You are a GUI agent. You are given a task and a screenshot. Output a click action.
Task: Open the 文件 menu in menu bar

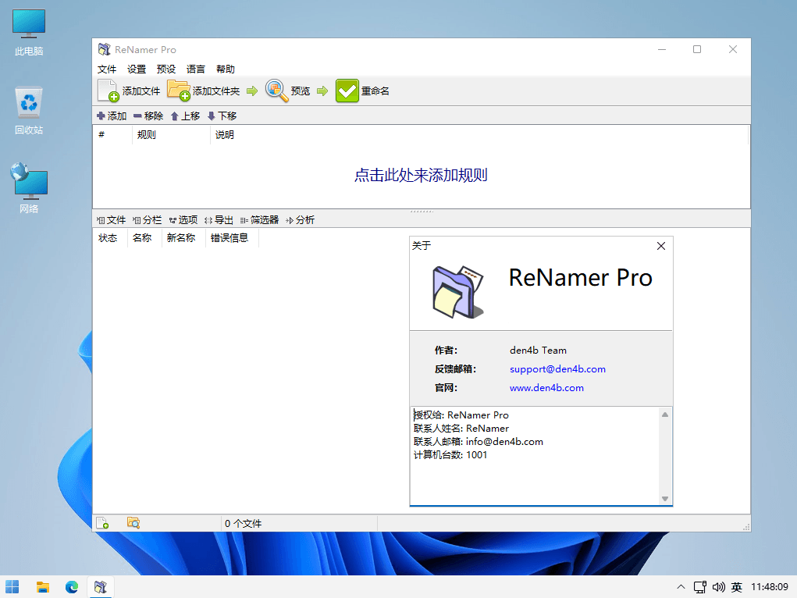[x=107, y=69]
